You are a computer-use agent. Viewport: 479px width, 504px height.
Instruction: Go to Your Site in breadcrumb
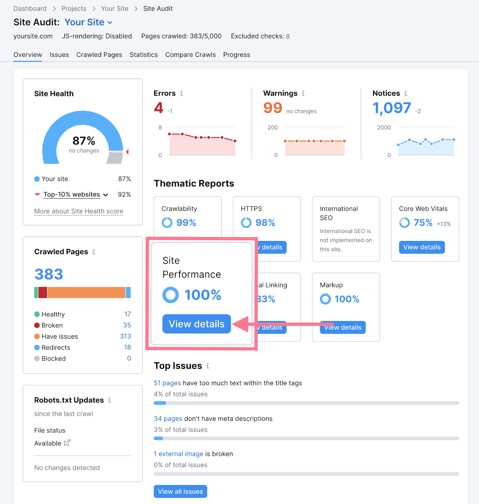pos(115,9)
